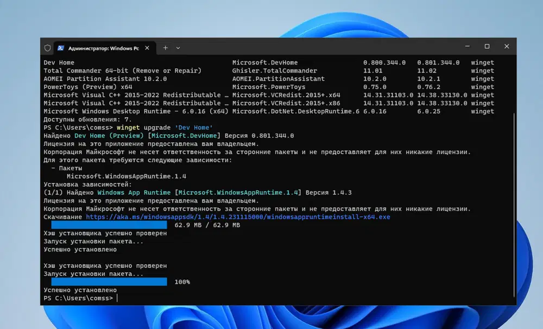Click Dev Home (Preview) in Найдено line
Viewport: 543px width, 329px height.
pyautogui.click(x=109, y=136)
